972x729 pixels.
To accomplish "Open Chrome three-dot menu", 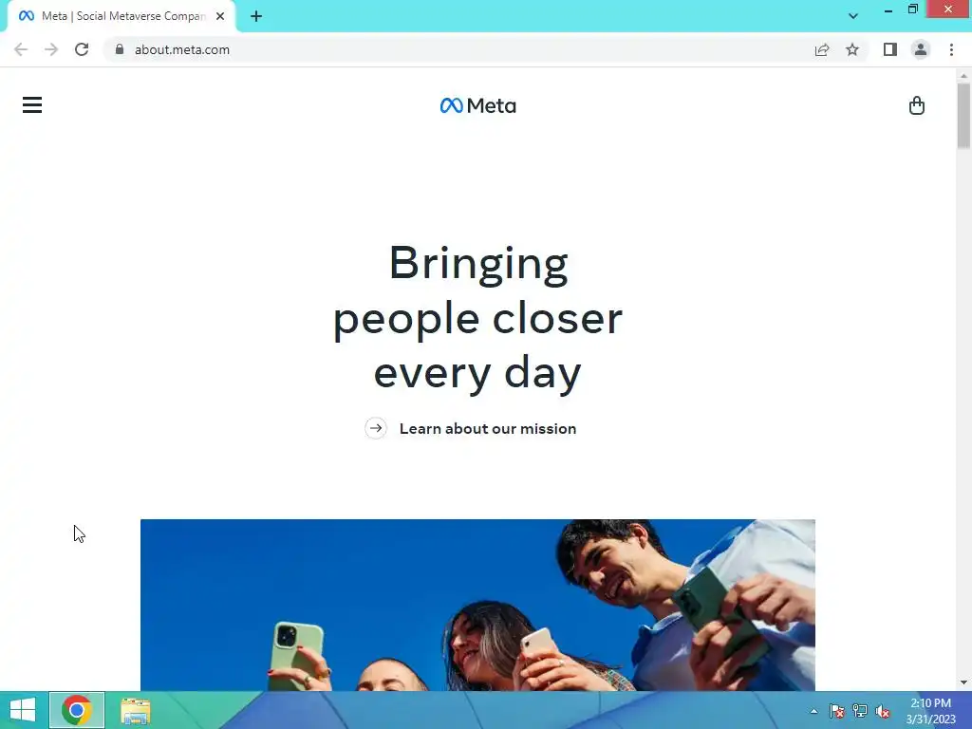I will pos(951,49).
